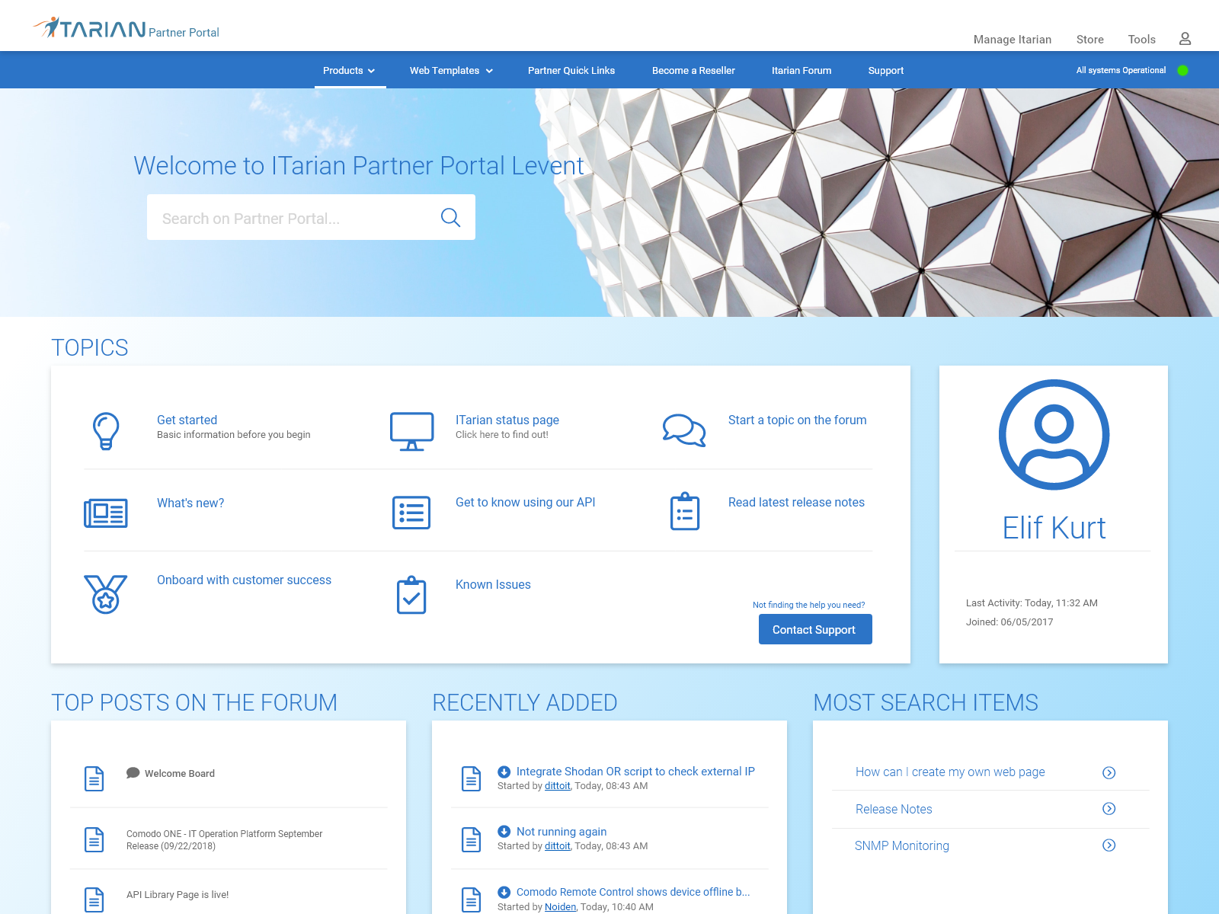Open dittoit profile under Integrate Shodan post
Viewport: 1219px width, 914px height.
point(557,786)
